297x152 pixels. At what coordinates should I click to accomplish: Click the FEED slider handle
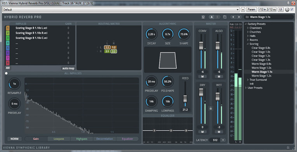[x=185, y=99]
